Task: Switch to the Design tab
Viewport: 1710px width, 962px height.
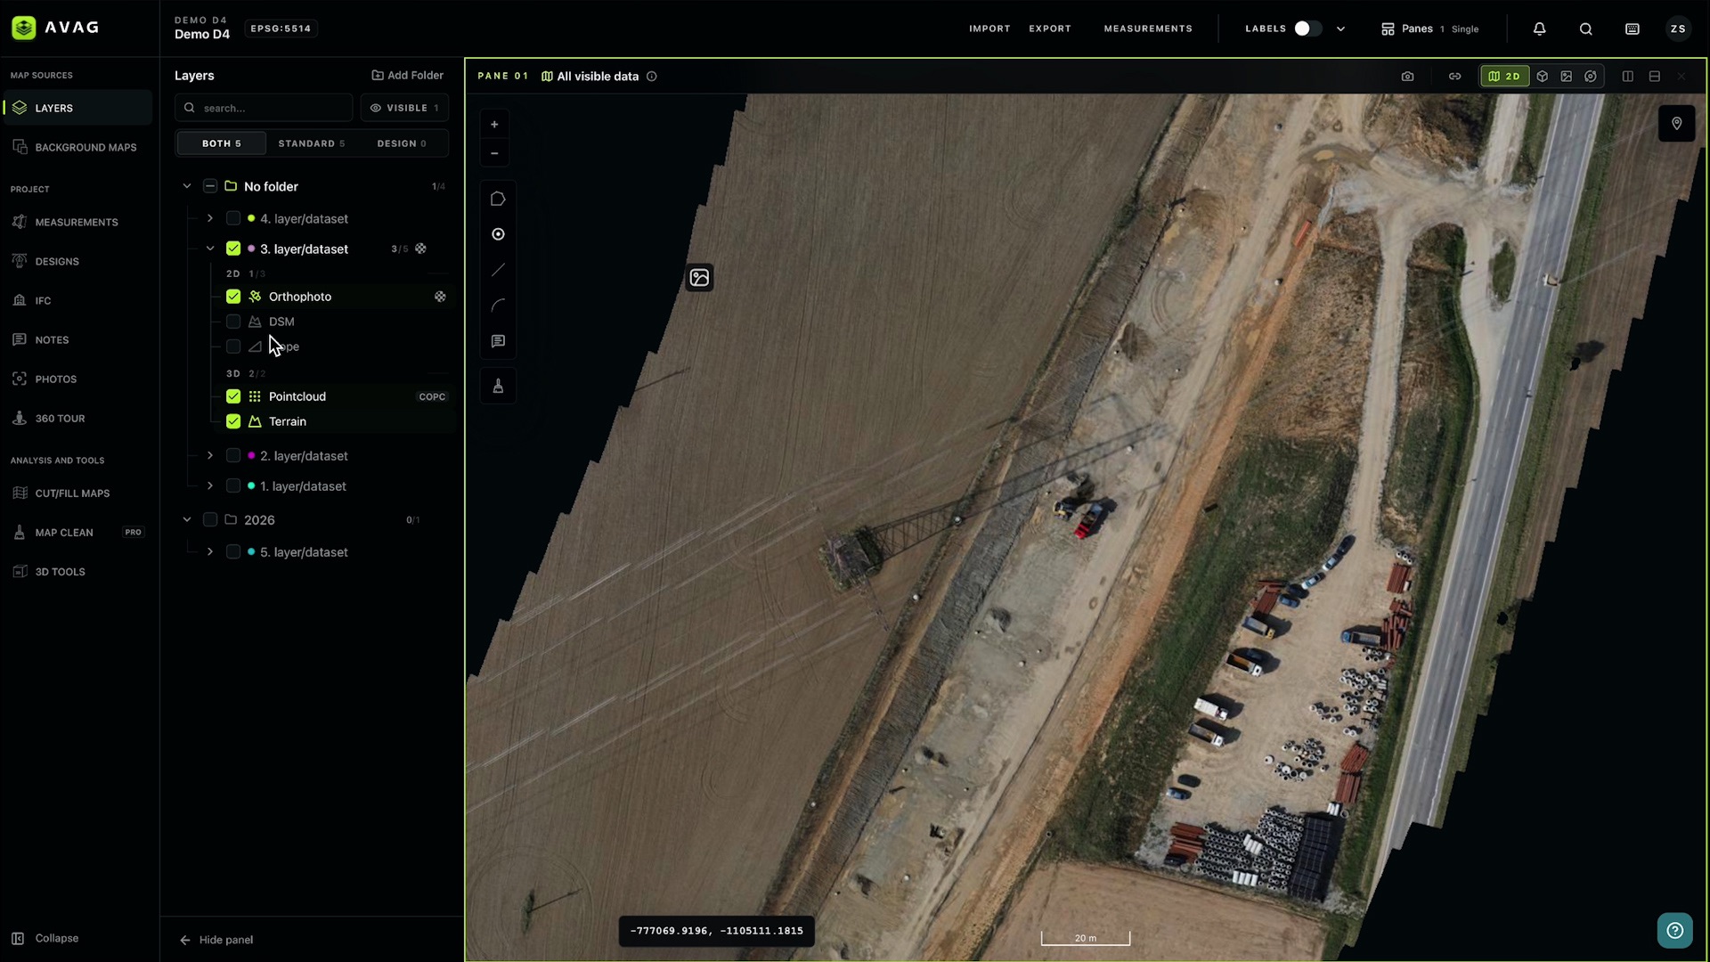Action: click(402, 143)
